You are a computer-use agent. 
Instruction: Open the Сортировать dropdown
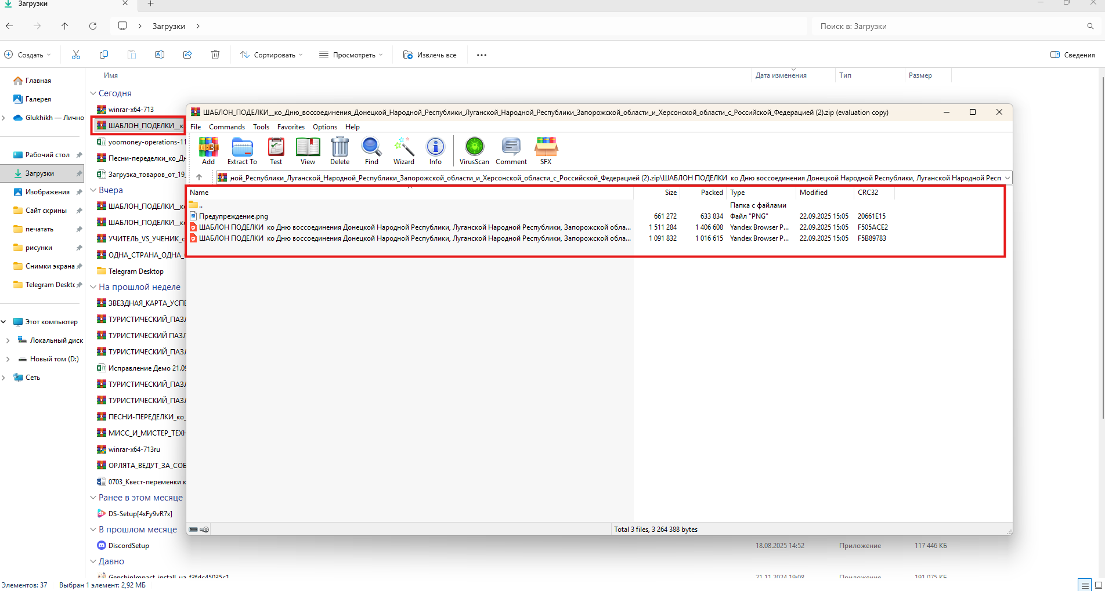click(x=271, y=55)
